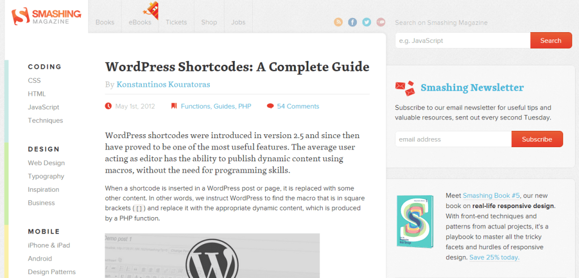Open the Facebook icon
This screenshot has width=579, height=278.
(x=352, y=22)
